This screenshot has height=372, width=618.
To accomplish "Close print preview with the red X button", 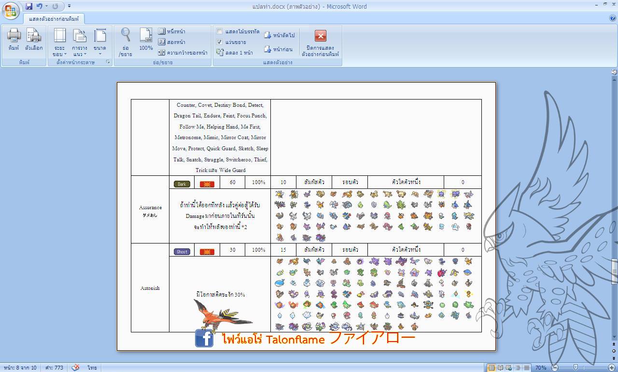I will (x=321, y=36).
